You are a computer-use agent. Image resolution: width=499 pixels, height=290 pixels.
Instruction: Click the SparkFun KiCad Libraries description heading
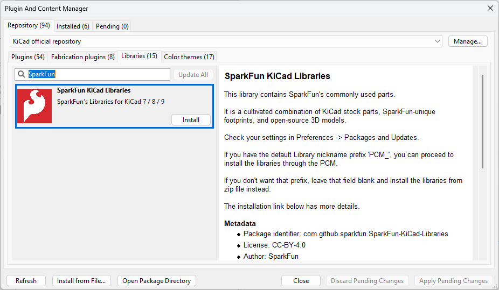[277, 76]
